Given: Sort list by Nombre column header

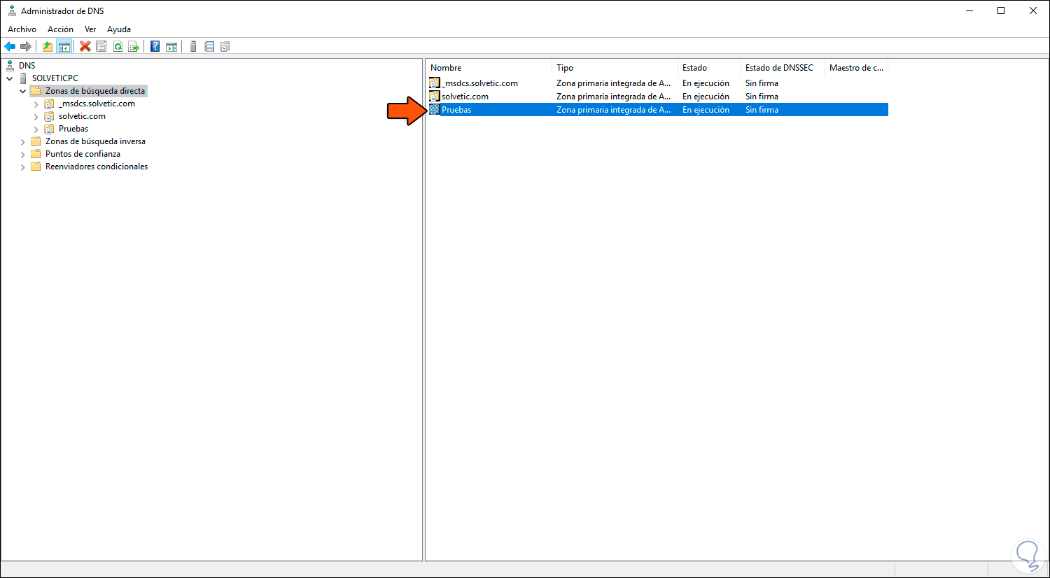Looking at the screenshot, I should (x=489, y=68).
